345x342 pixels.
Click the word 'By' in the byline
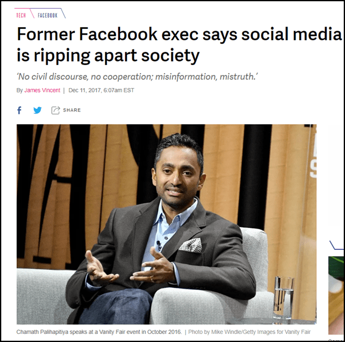click(20, 90)
